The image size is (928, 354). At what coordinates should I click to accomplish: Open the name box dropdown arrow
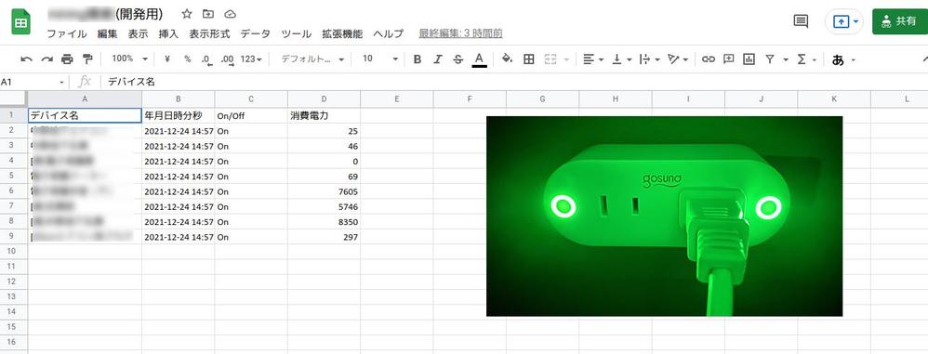click(x=61, y=82)
